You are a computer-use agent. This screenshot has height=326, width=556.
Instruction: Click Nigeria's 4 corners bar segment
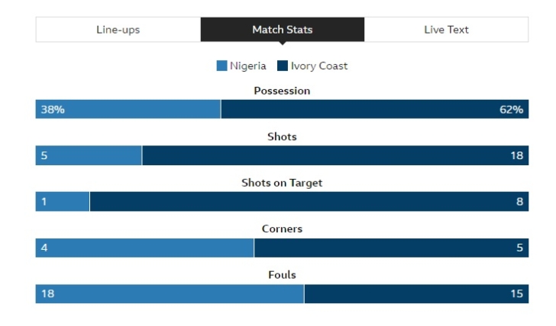point(144,248)
